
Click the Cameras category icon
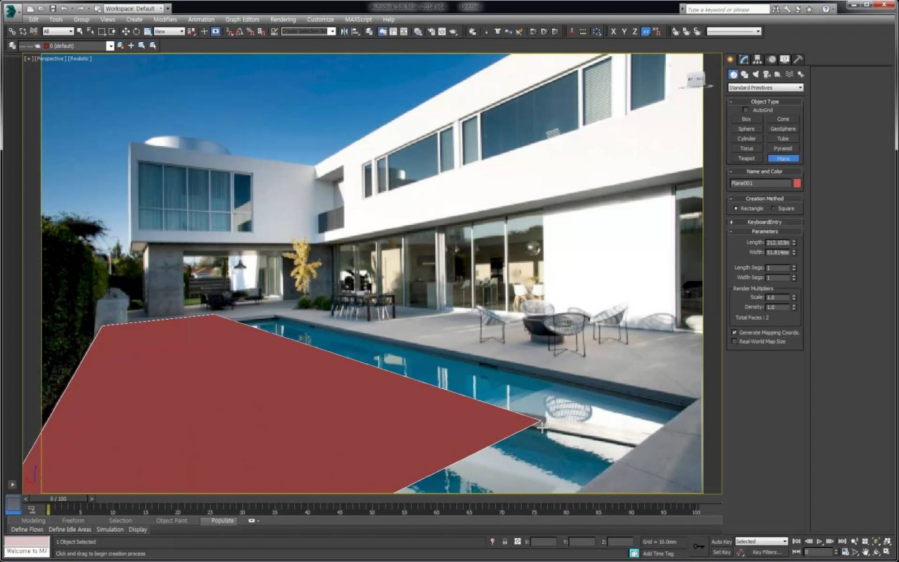point(767,74)
